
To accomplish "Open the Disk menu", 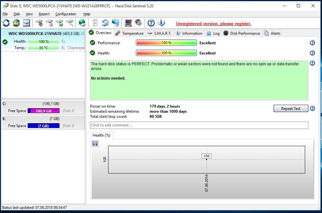I will (17, 14).
